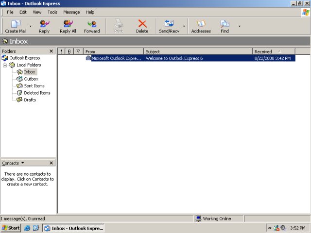Open the Tools menu
The width and height of the screenshot is (311, 233).
[x=52, y=12]
